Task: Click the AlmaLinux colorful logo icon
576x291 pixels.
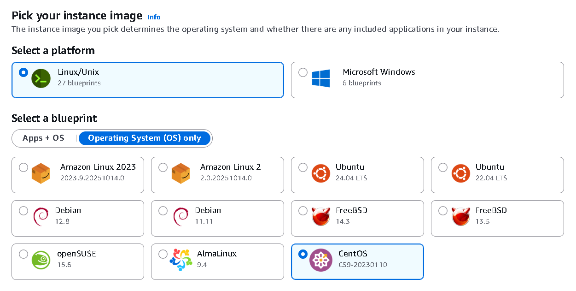Action: coord(180,260)
